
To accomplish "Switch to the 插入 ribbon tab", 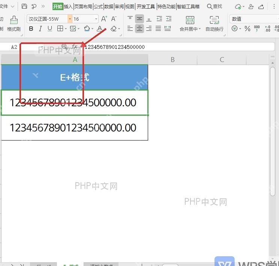I will [x=68, y=7].
